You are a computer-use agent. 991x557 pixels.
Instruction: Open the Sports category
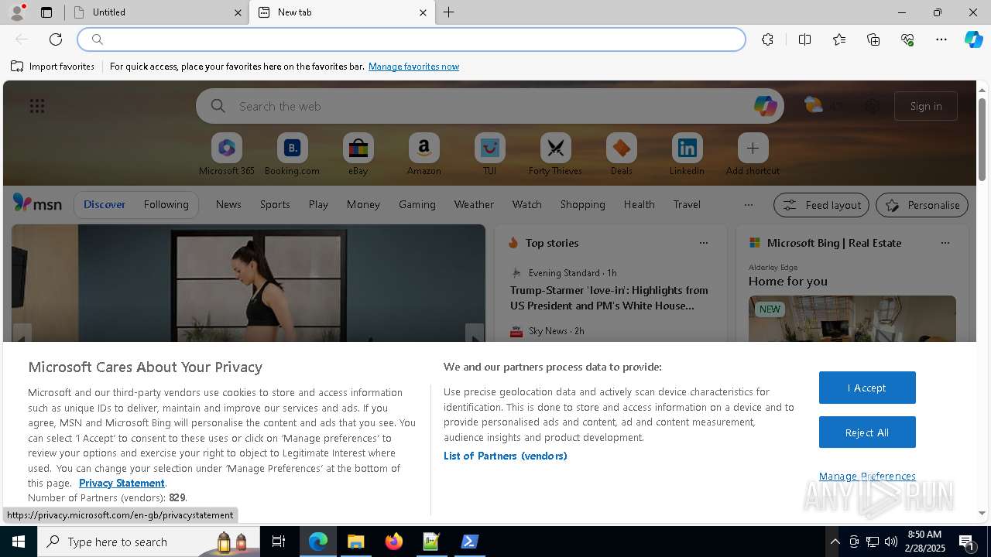[x=275, y=205]
